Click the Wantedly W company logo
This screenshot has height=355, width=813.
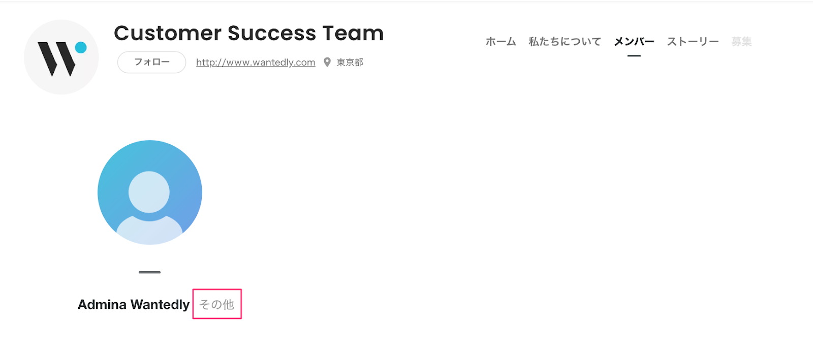[62, 58]
